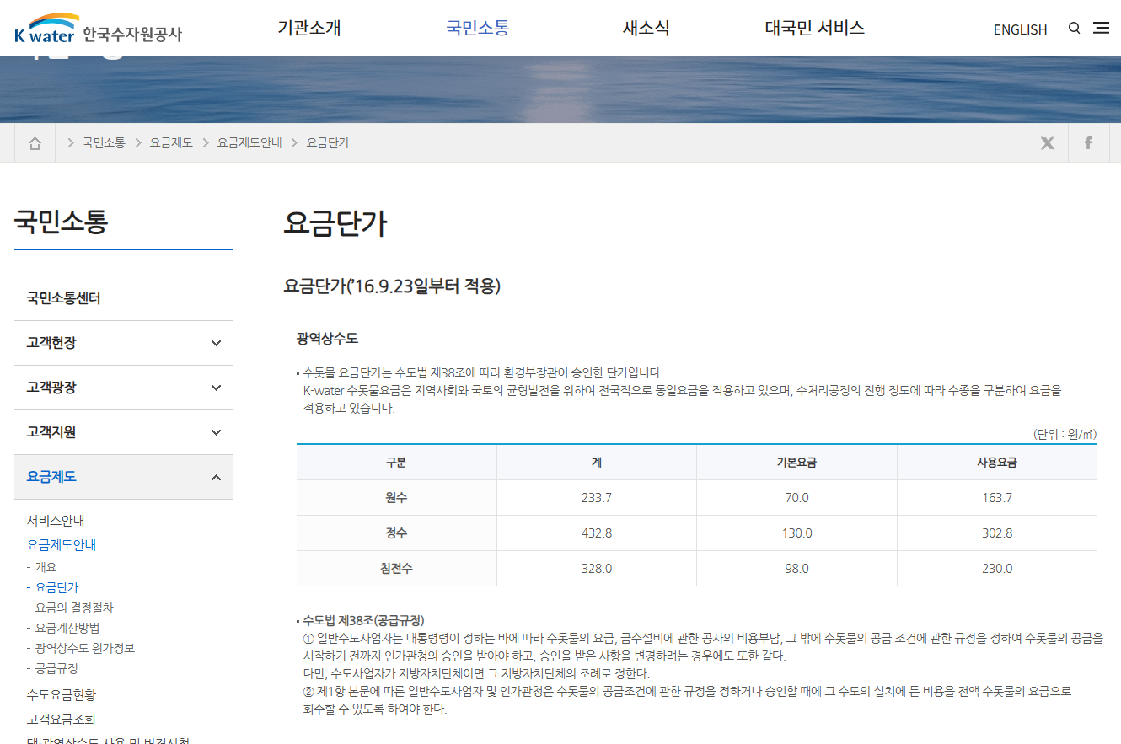
Task: Open the 대국민 서비스 menu
Action: tap(814, 28)
